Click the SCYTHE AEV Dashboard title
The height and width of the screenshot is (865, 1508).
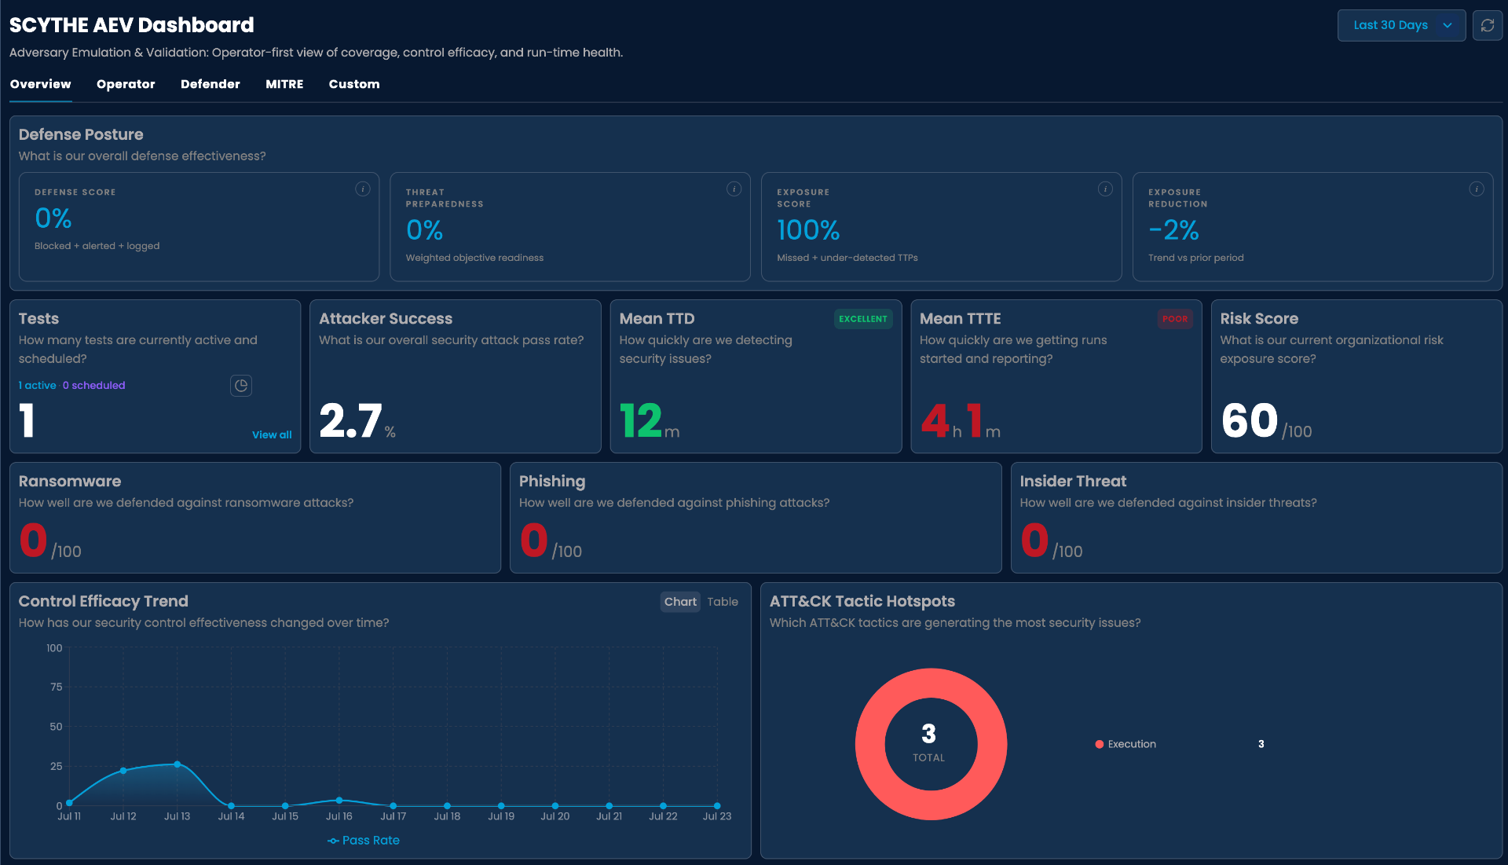(x=132, y=25)
